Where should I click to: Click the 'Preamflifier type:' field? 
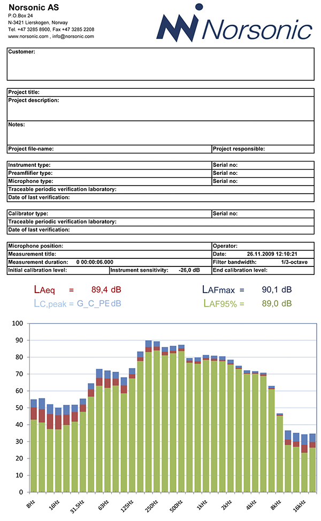pos(109,173)
